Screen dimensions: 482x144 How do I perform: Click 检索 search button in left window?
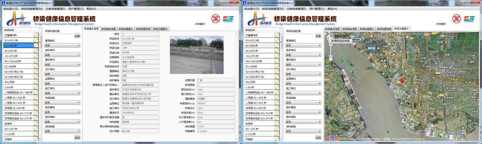77,36
